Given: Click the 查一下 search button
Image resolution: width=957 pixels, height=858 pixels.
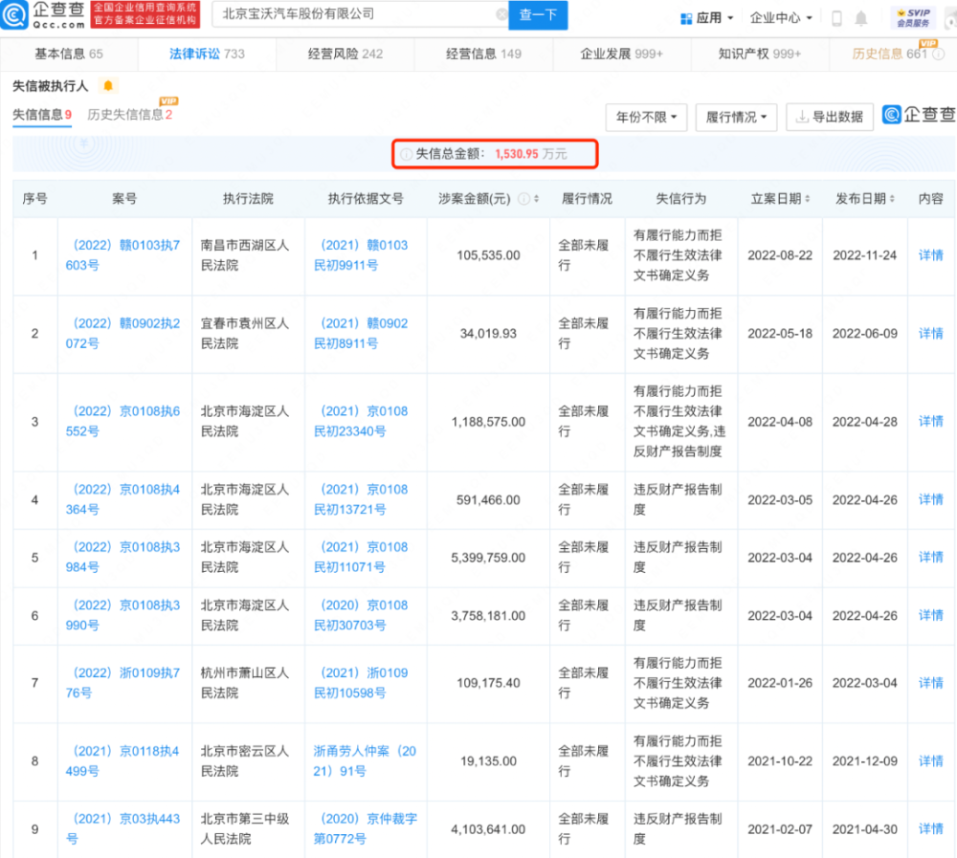Looking at the screenshot, I should (x=538, y=14).
